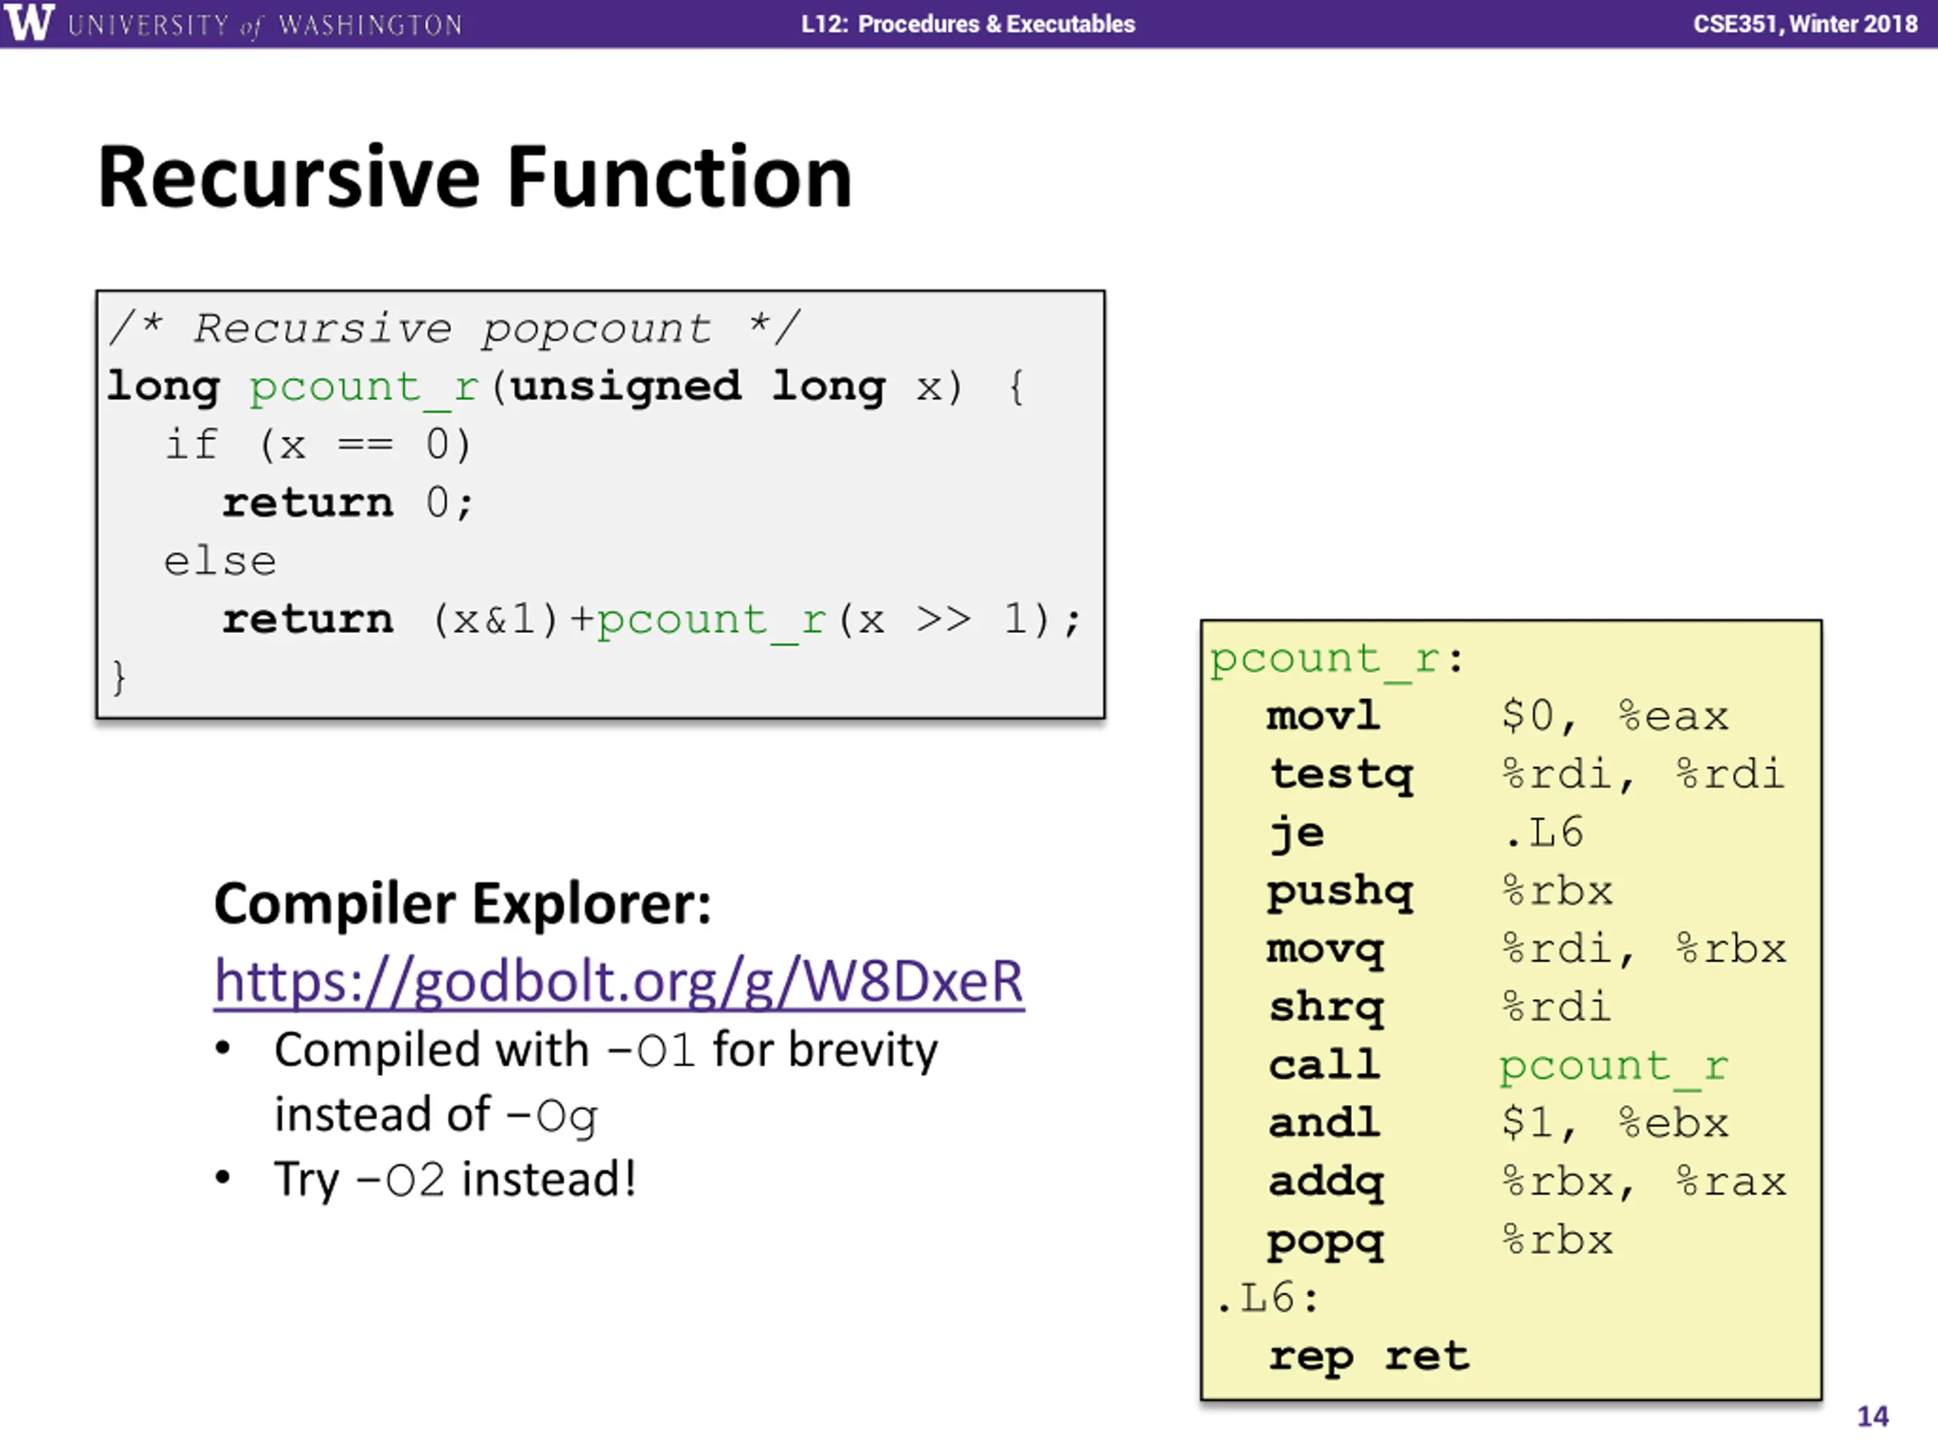Click the 'testq %rdi, %rdi' instruction
This screenshot has height=1454, width=1938.
point(1527,775)
